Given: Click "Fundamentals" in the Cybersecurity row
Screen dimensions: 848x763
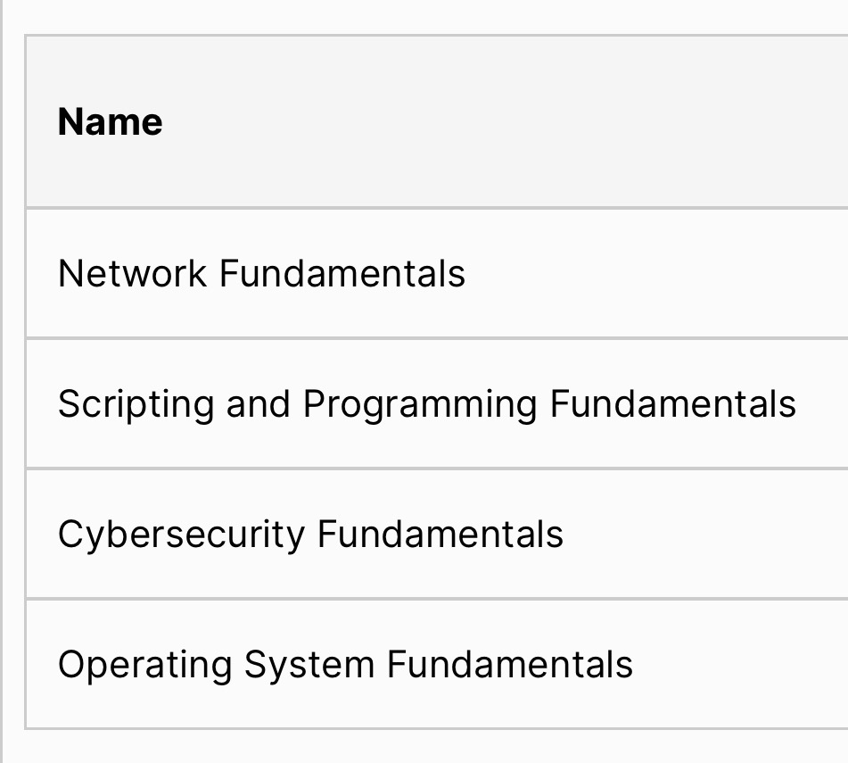Looking at the screenshot, I should point(440,535).
